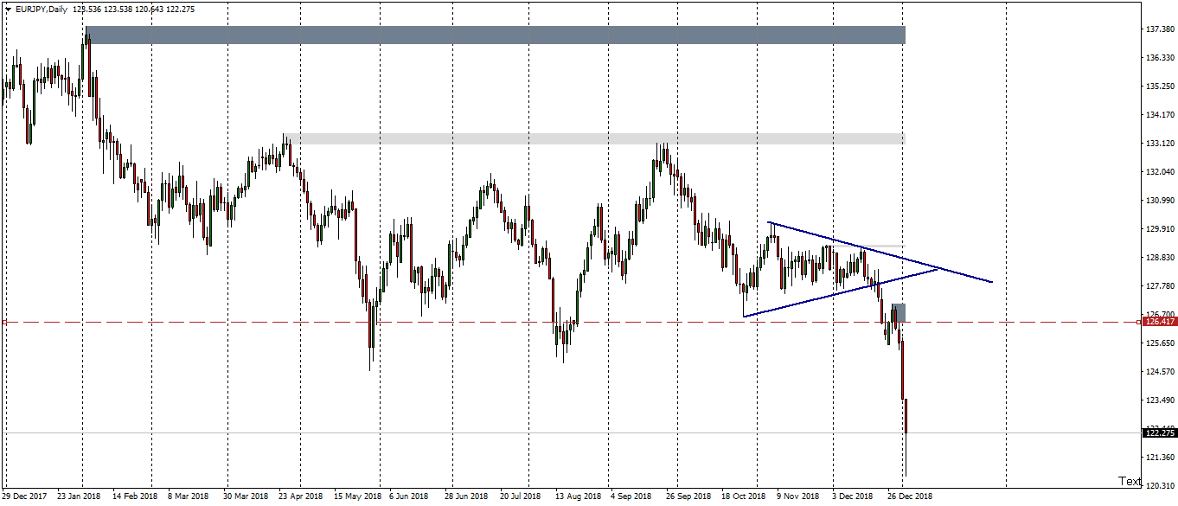Screen dimensions: 1178x506
Task: Click the 130.990 price axis label
Action: (1159, 201)
